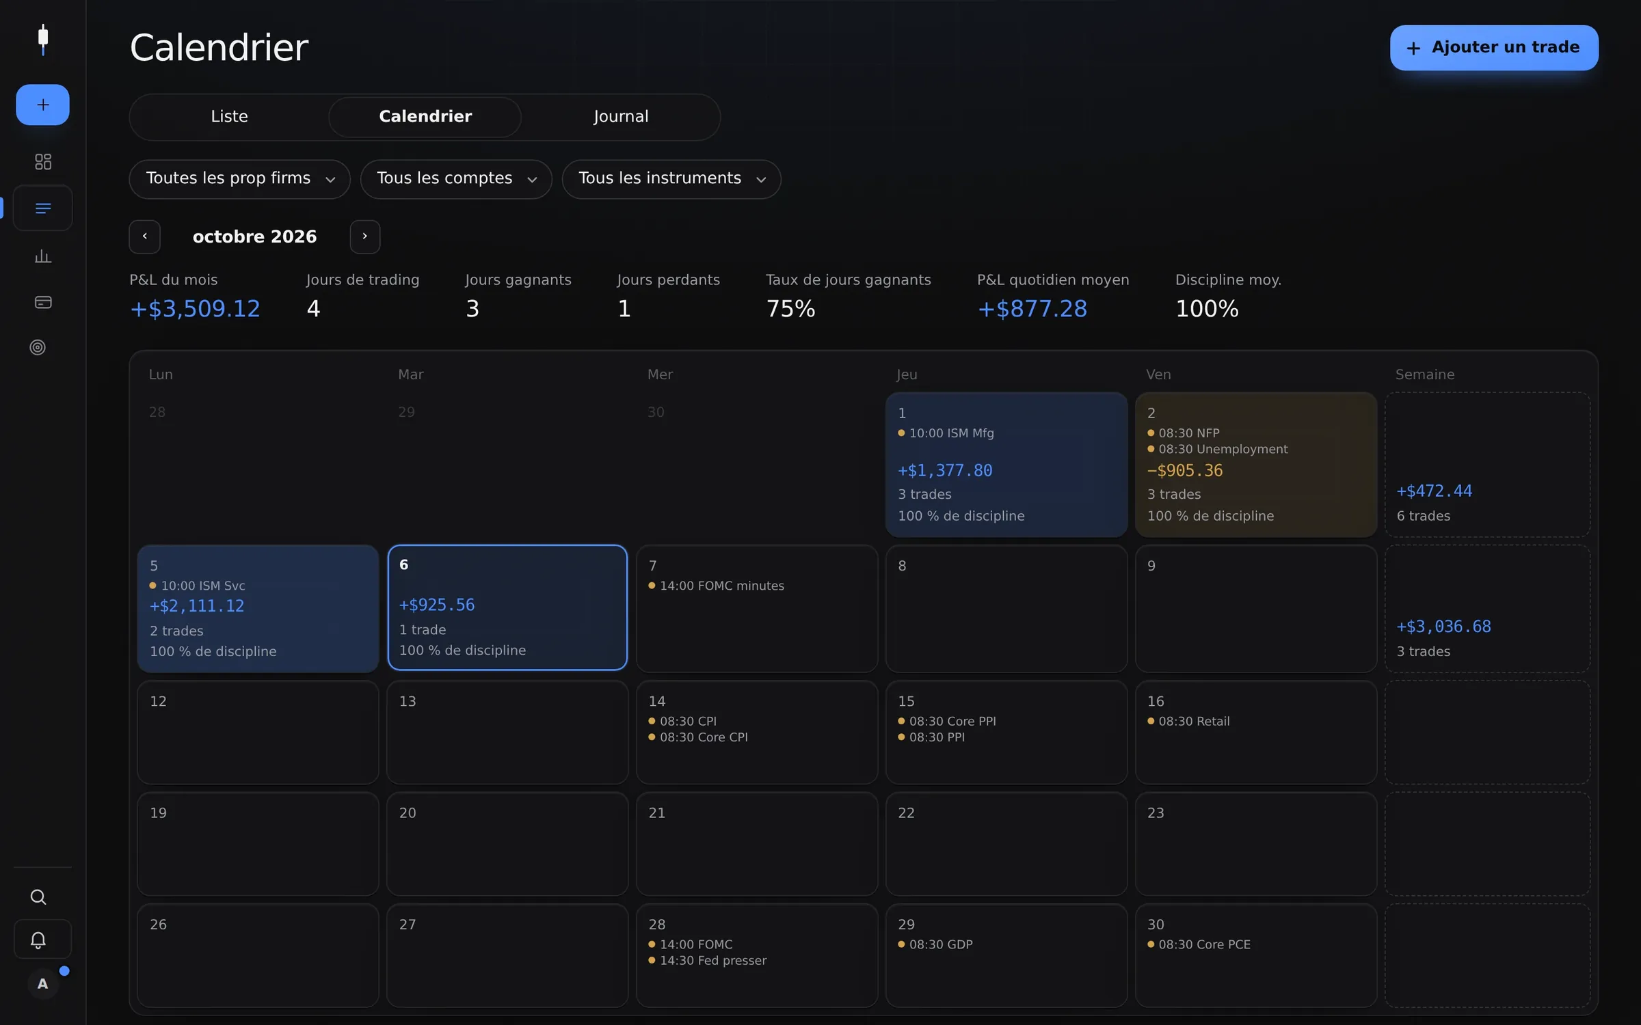This screenshot has height=1025, width=1641.
Task: Select October 6 day cell with +$925.56
Action: (x=507, y=607)
